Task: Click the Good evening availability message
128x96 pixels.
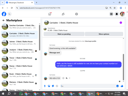Action: (x=62, y=48)
